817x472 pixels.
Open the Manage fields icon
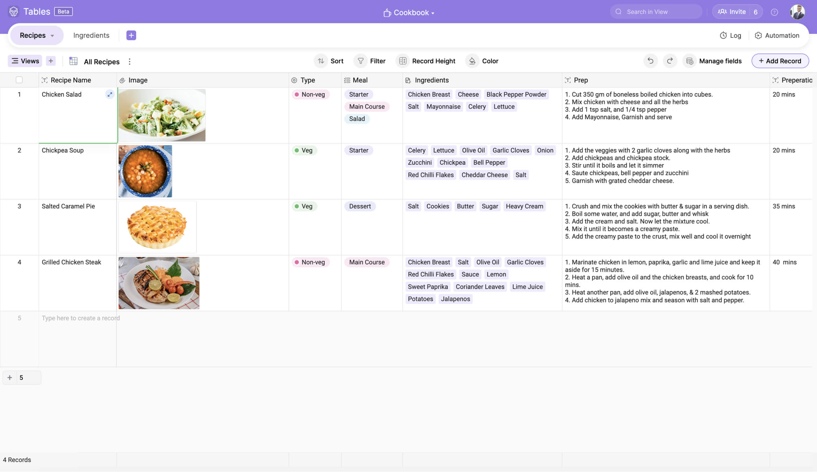coord(690,61)
